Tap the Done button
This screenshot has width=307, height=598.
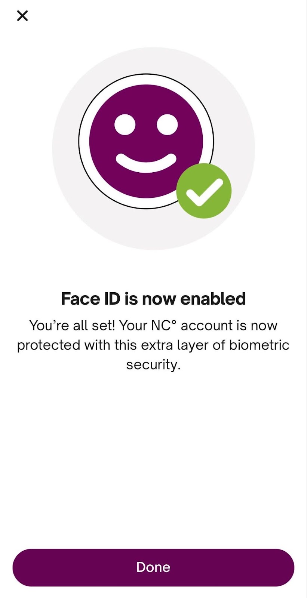tap(153, 567)
